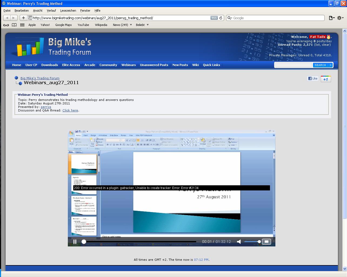Open the Verlauf menu

[51, 11]
